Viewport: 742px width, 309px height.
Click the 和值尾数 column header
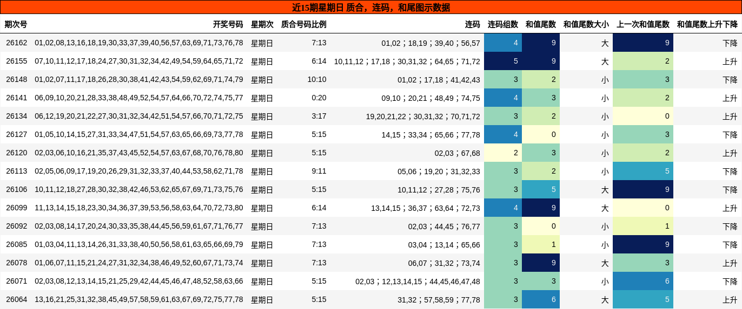coord(541,24)
